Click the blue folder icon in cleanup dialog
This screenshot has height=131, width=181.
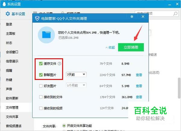click(46, 35)
